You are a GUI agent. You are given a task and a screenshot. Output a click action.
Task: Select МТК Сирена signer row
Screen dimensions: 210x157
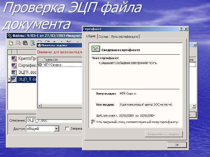tap(60, 65)
